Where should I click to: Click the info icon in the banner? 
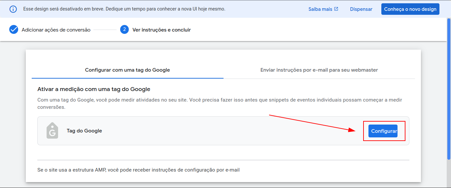[x=13, y=9]
